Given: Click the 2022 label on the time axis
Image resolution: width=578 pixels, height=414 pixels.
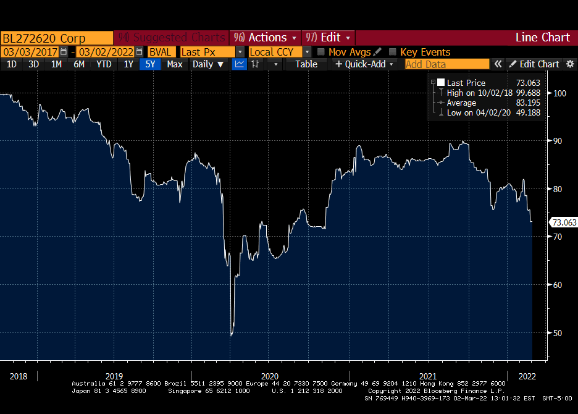Looking at the screenshot, I should (x=527, y=376).
